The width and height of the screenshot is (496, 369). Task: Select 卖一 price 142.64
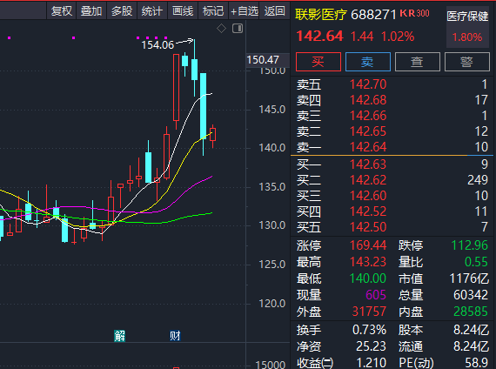[x=368, y=147]
